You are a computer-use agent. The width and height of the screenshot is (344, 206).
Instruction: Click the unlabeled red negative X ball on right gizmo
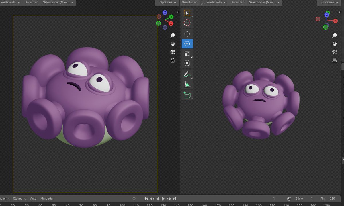pos(318,19)
